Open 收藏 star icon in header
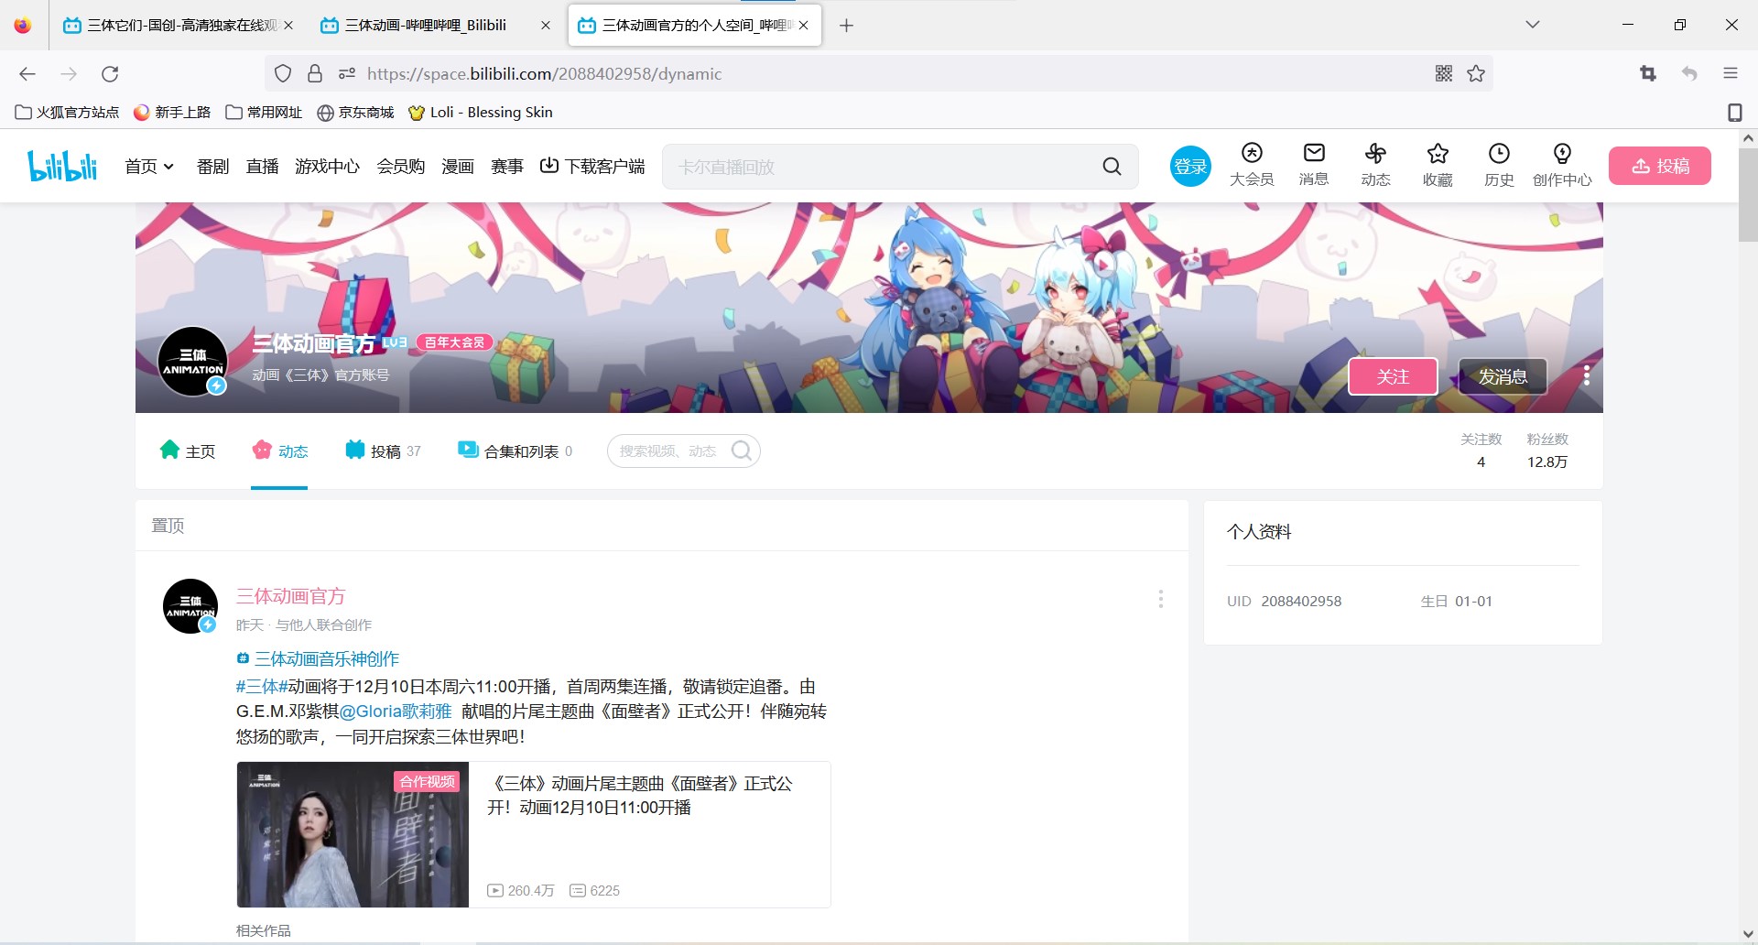Viewport: 1758px width, 945px height. [1438, 165]
